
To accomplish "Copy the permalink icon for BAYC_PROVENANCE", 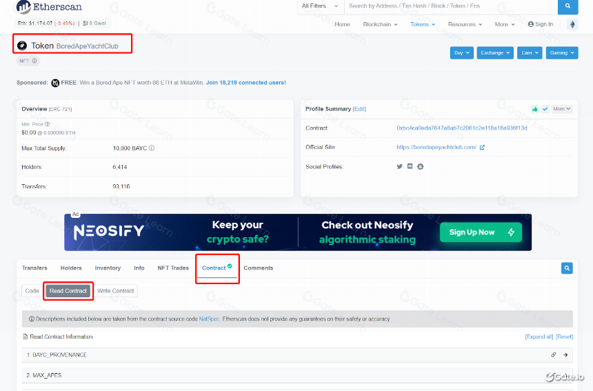I will pos(553,355).
